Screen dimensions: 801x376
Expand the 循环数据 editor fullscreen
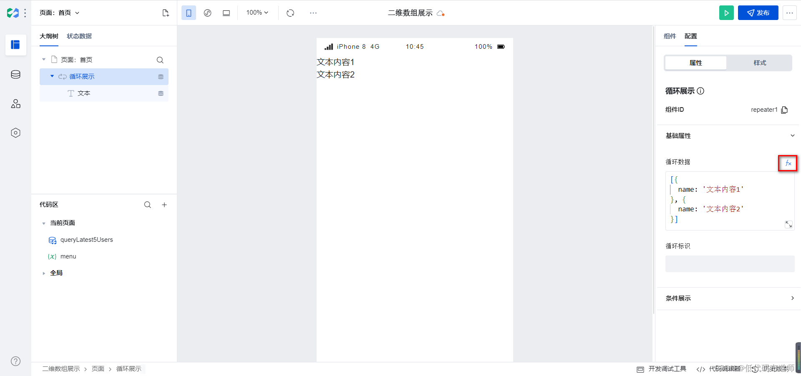coord(788,224)
